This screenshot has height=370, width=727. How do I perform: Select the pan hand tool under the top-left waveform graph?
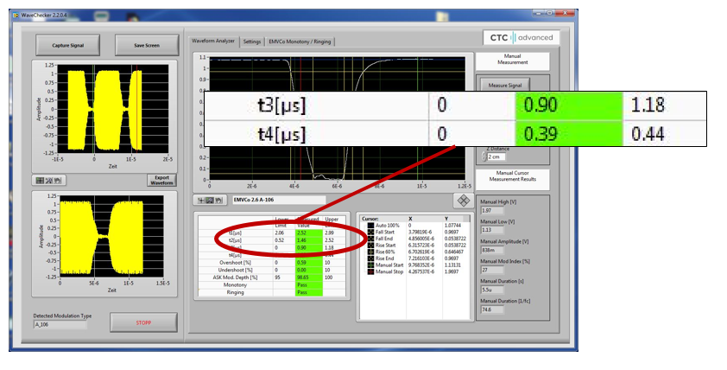(x=57, y=180)
